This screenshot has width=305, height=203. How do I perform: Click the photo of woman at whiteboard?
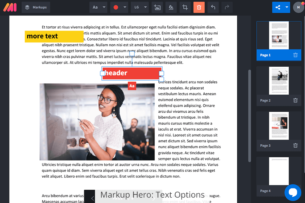tap(97, 122)
